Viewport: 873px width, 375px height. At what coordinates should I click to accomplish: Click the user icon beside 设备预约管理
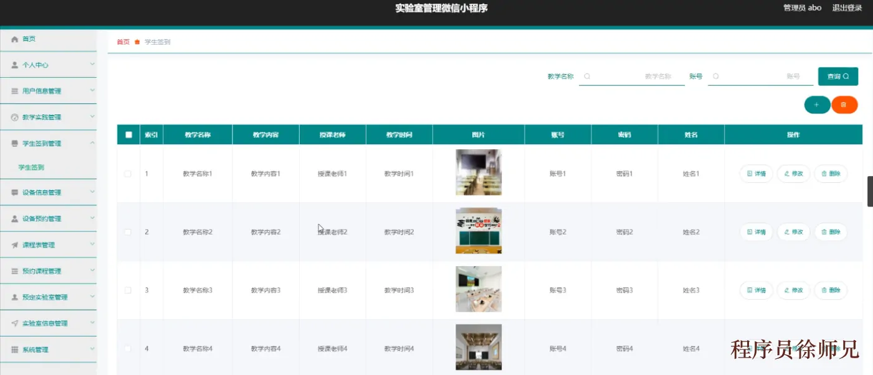[x=15, y=219]
